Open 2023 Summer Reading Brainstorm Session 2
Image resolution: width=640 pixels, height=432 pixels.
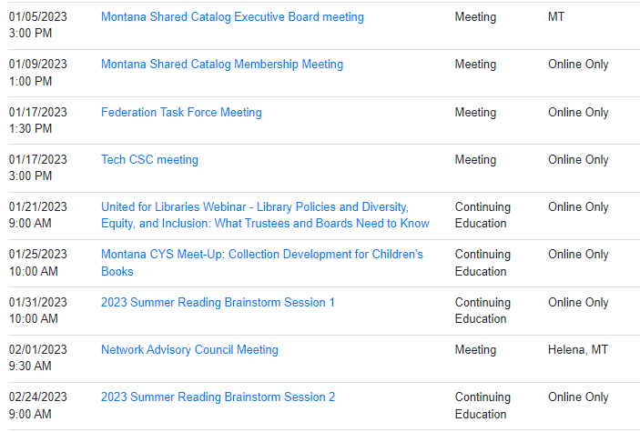(218, 397)
